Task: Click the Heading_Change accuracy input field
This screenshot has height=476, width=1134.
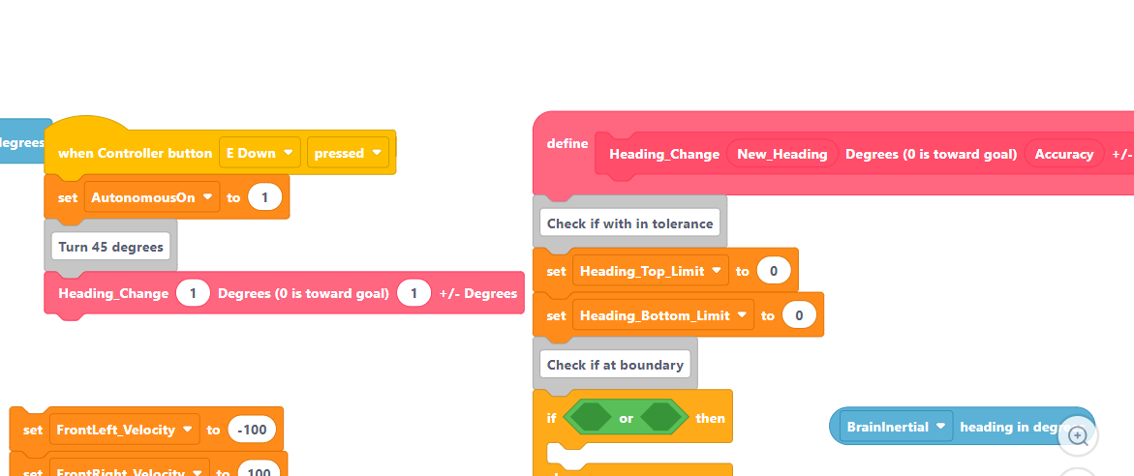Action: coord(414,293)
